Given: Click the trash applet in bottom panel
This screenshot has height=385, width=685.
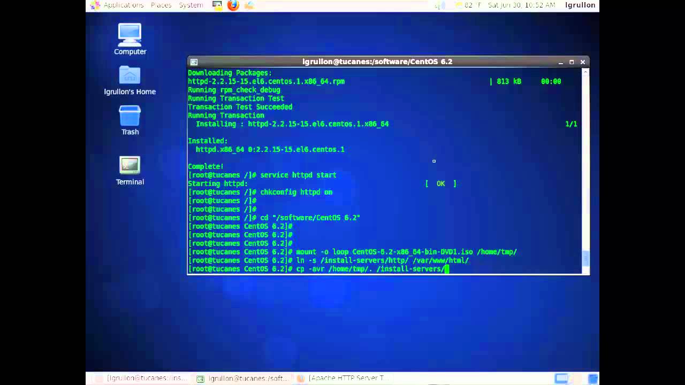Looking at the screenshot, I should pos(593,379).
